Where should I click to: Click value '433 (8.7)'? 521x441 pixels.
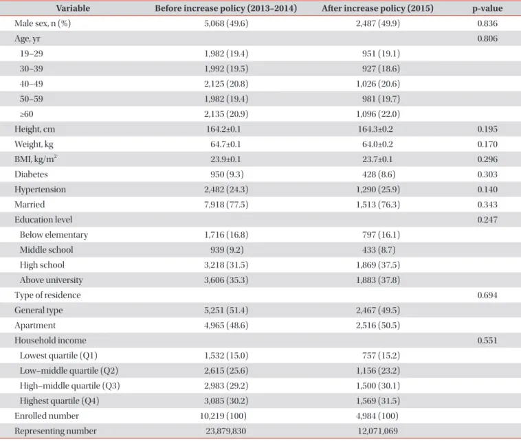(x=379, y=250)
